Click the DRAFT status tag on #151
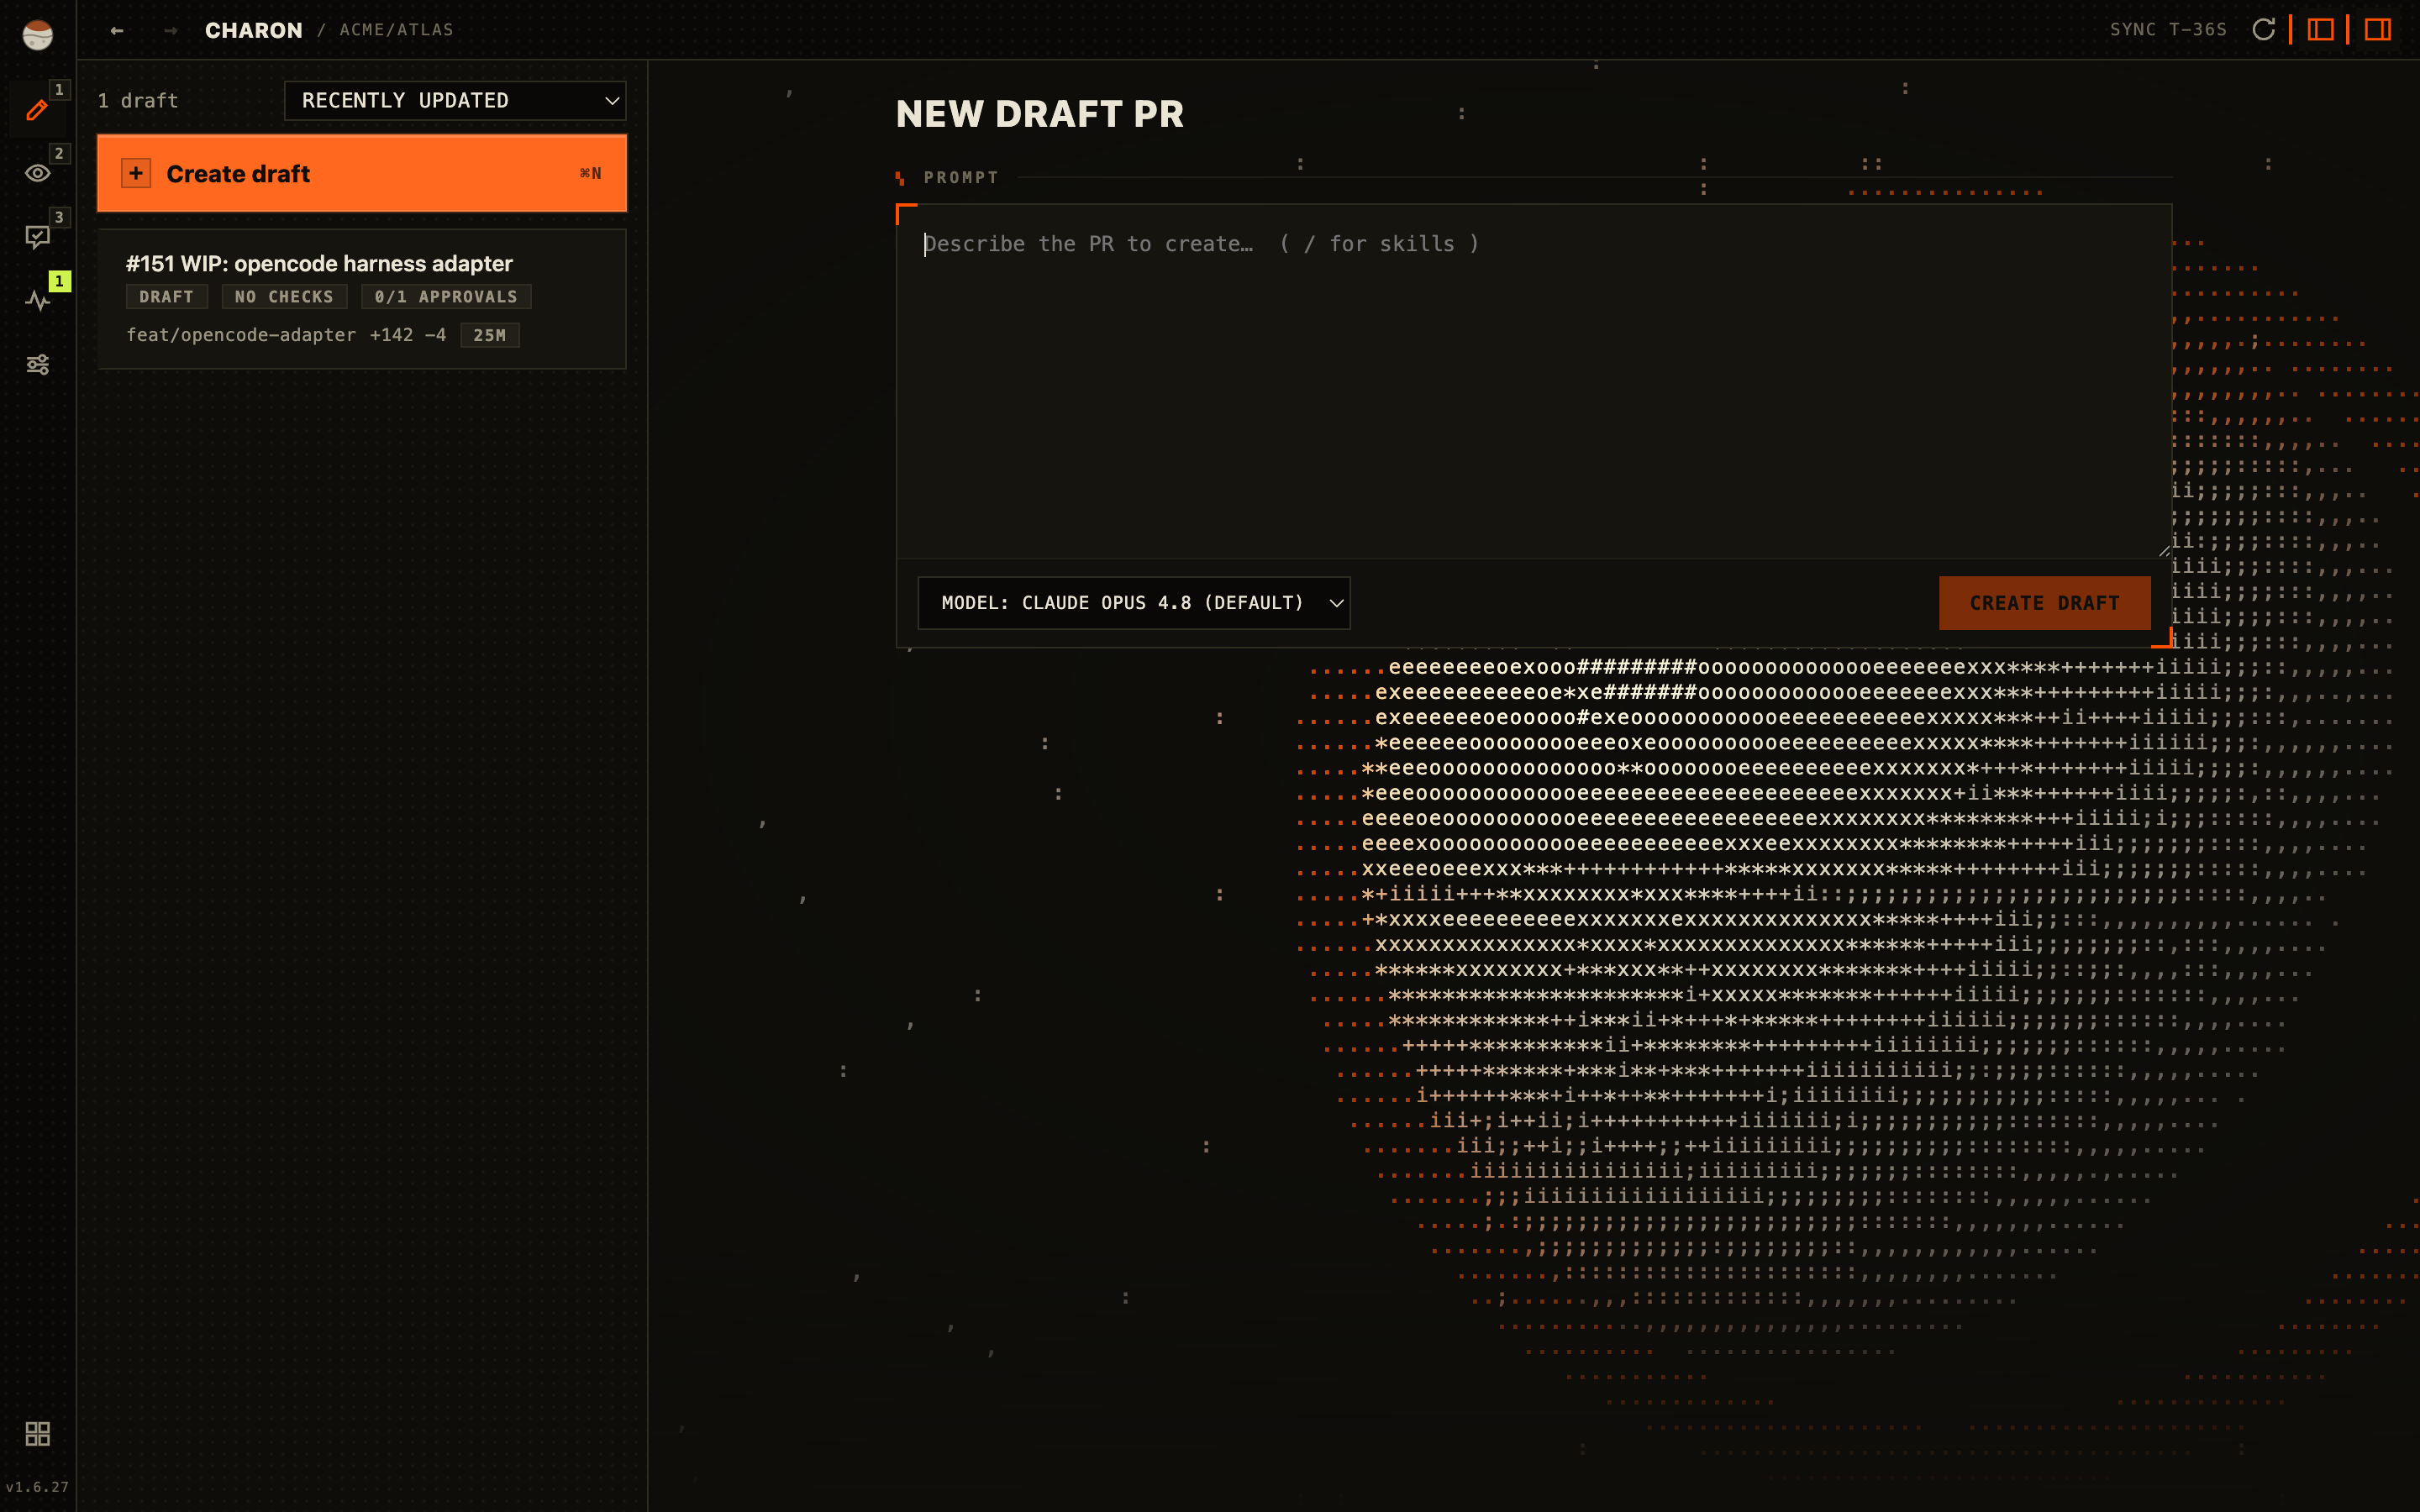Image resolution: width=2420 pixels, height=1512 pixels. click(x=167, y=297)
